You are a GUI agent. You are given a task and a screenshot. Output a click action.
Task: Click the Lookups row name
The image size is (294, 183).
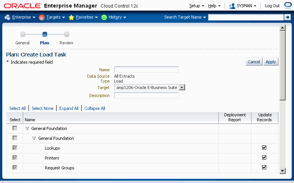52,148
